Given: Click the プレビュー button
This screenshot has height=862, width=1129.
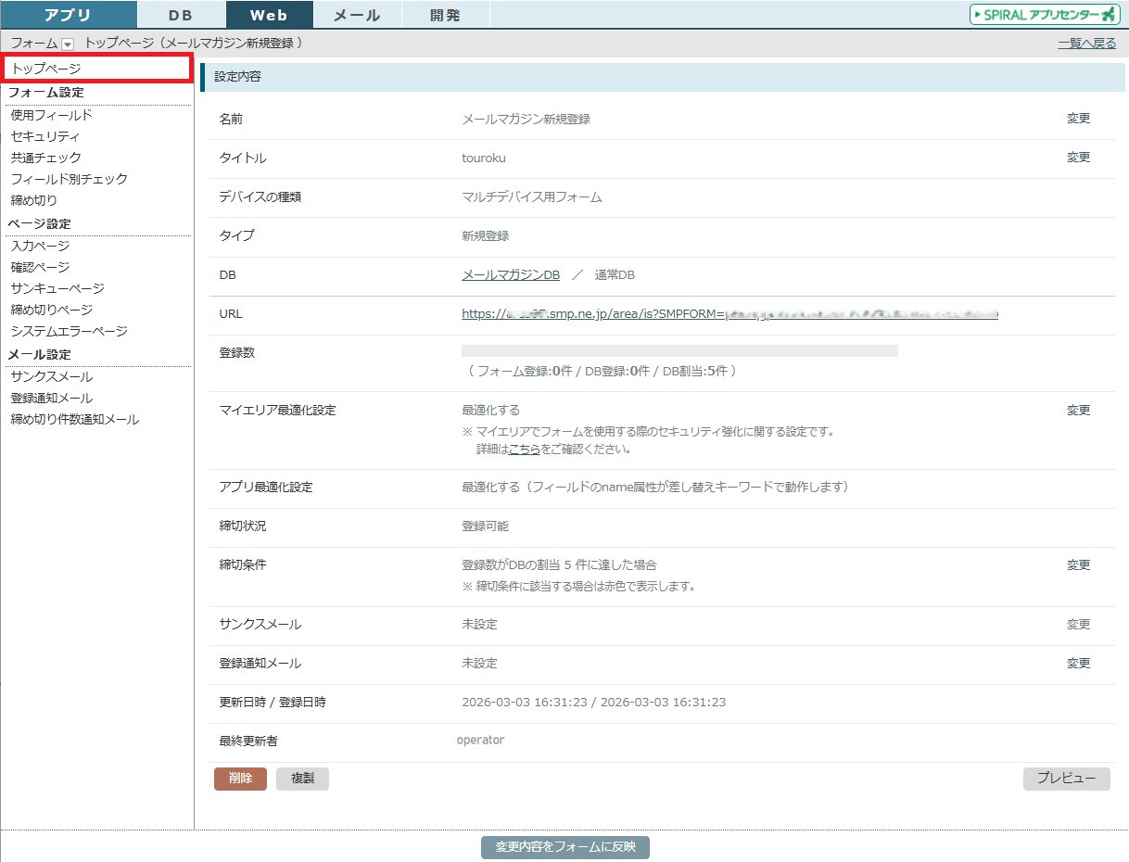Looking at the screenshot, I should (1066, 779).
